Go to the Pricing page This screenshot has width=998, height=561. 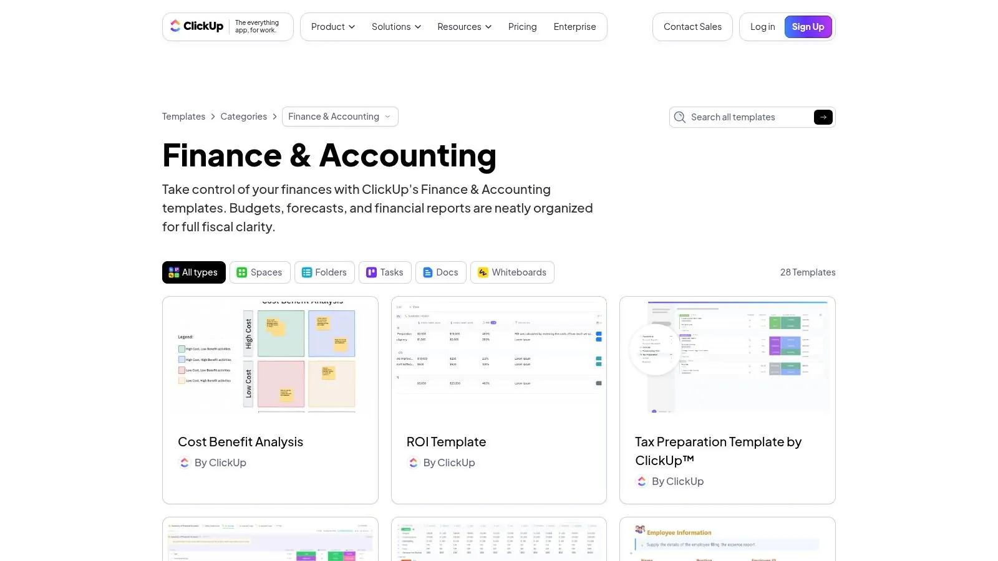(x=522, y=27)
